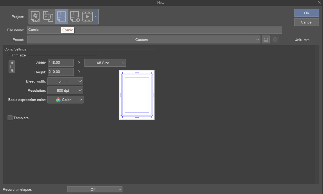The height and width of the screenshot is (194, 323).
Task: Open the Resolution 600 dpi dropdown
Action: tap(65, 91)
